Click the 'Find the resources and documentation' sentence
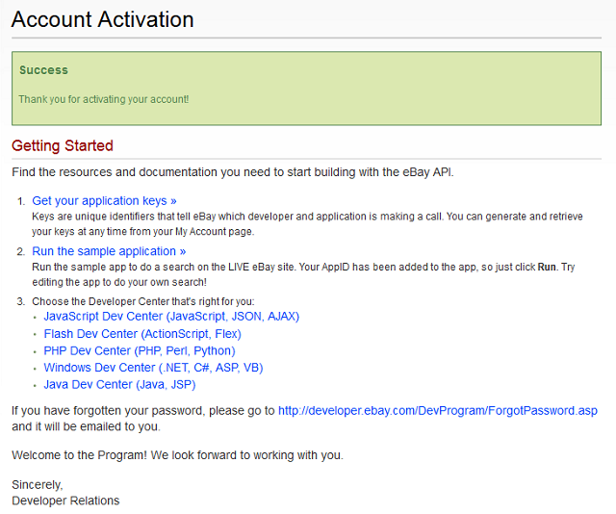Screen dimensions: 616x514 [x=233, y=172]
